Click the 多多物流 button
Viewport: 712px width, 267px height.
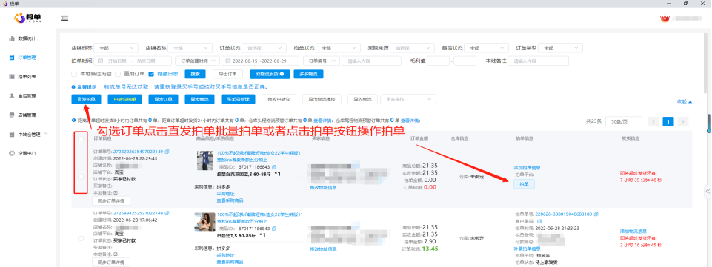point(309,74)
